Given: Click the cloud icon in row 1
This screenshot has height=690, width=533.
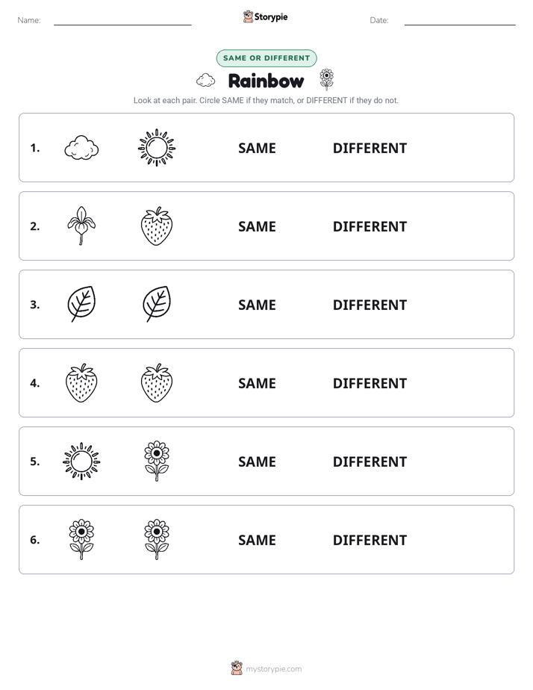Looking at the screenshot, I should 81,148.
